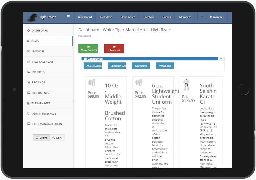Click the View Cart (1) button
Viewport: 256px width, 180px height.
pos(88,49)
